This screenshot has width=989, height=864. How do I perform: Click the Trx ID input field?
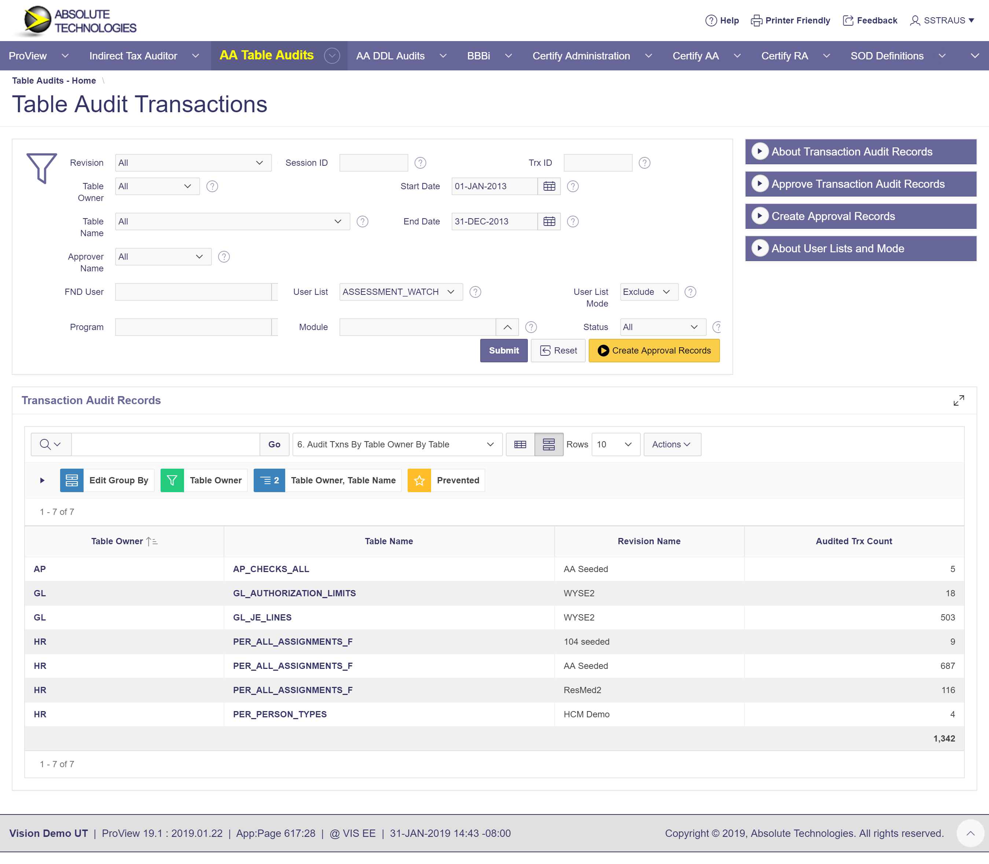(x=598, y=163)
